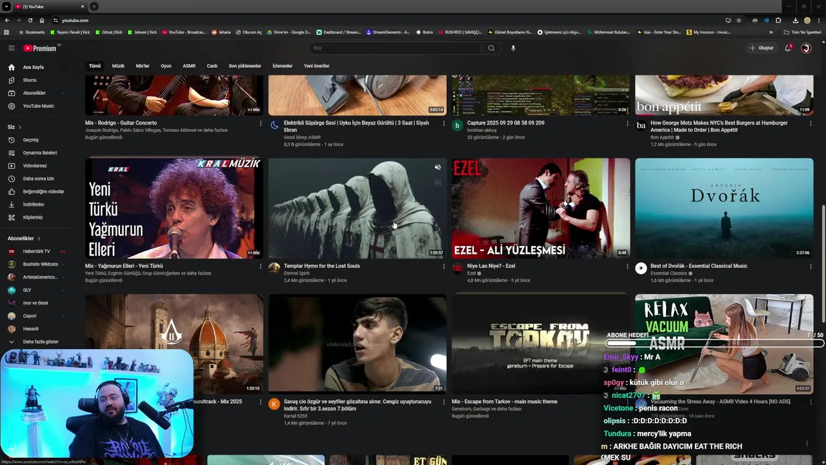
Task: Open the account avatar menu
Action: click(x=806, y=48)
